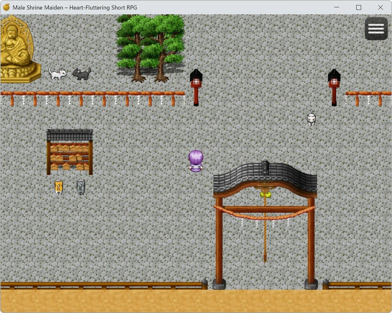The height and width of the screenshot is (313, 392).
Task: Click the left red shrine lantern
Action: (196, 87)
